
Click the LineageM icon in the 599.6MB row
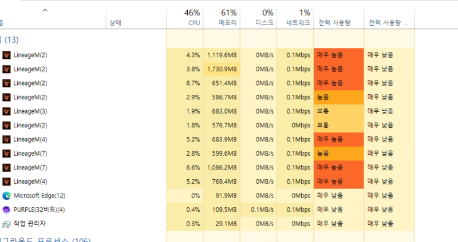(x=6, y=153)
